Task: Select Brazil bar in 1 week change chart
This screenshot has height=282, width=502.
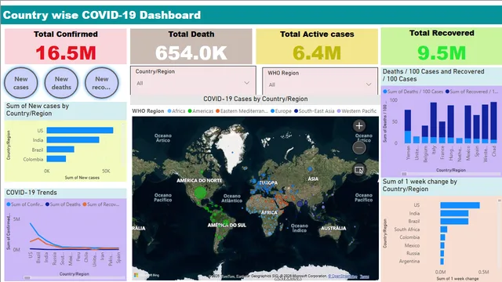Action: coord(454,221)
